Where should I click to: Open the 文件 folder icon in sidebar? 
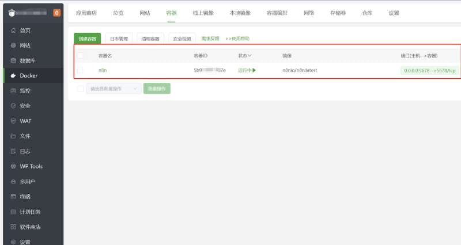pos(13,136)
